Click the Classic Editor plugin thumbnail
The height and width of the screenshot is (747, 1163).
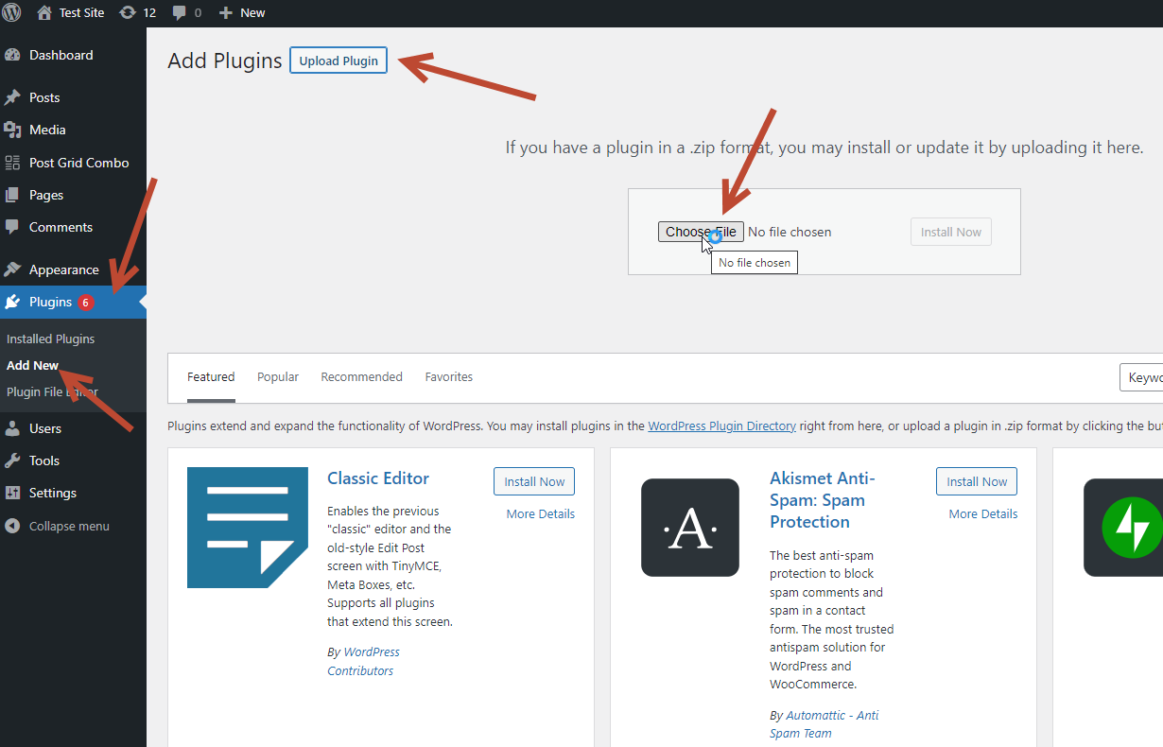(248, 528)
